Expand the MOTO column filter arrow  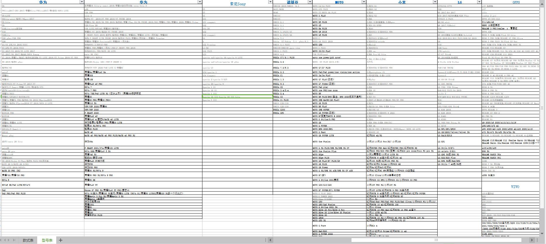[x=364, y=2]
